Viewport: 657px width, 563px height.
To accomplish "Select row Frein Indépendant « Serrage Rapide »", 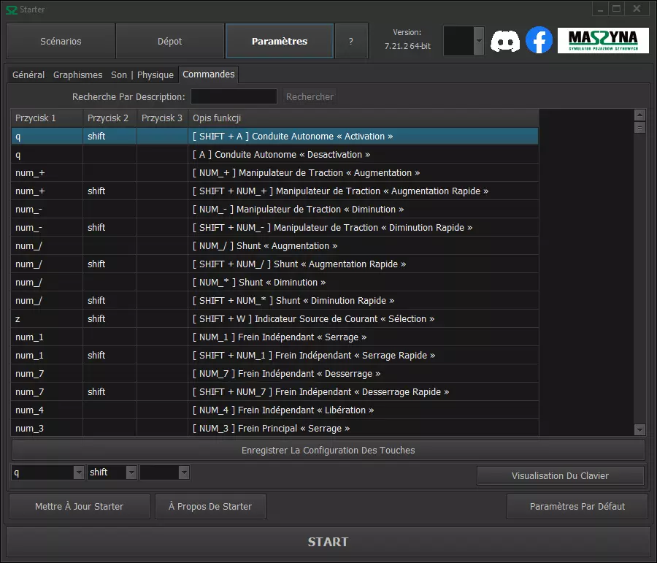I will tap(275, 356).
